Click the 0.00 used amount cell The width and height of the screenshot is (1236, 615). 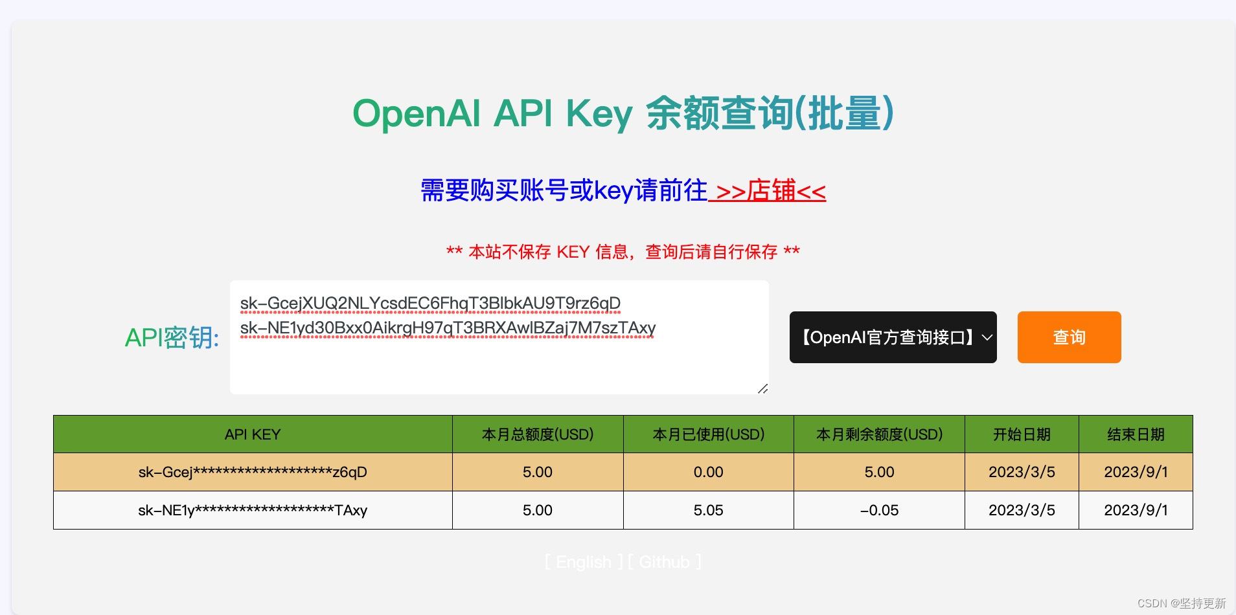(x=709, y=472)
